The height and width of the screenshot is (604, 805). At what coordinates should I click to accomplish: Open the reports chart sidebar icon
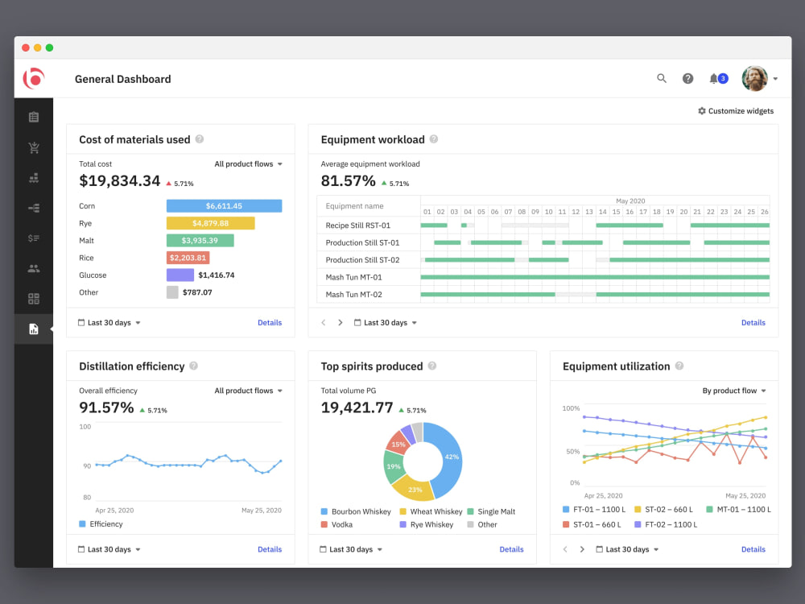click(x=34, y=329)
